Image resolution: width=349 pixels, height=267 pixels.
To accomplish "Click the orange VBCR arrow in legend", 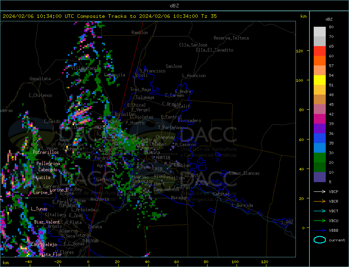I will (320, 202).
